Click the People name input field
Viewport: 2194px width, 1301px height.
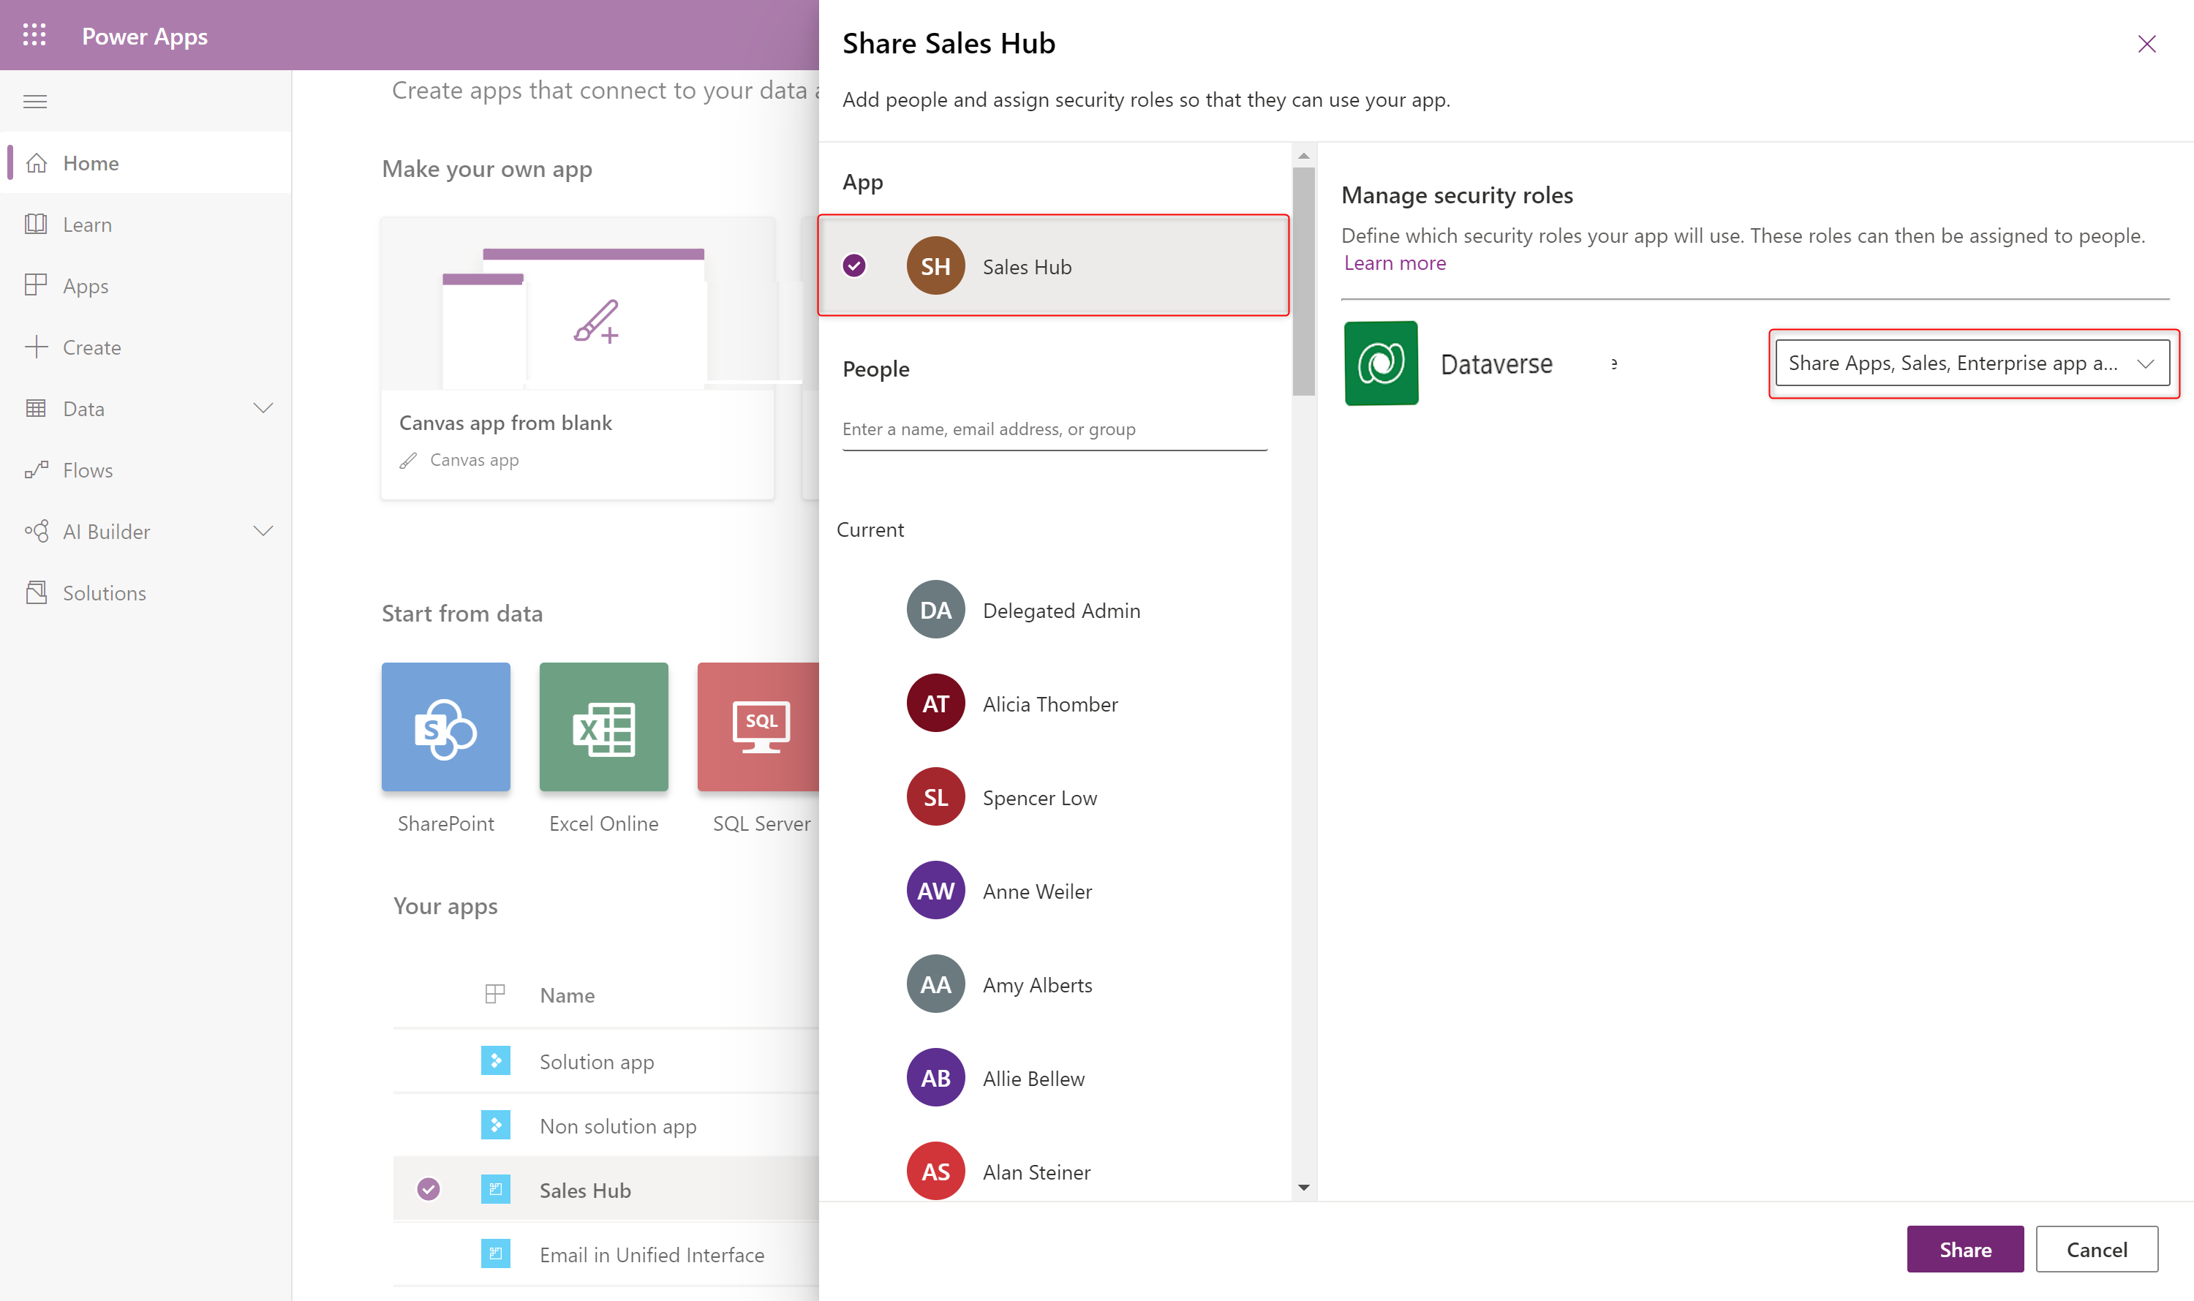[x=1058, y=429]
